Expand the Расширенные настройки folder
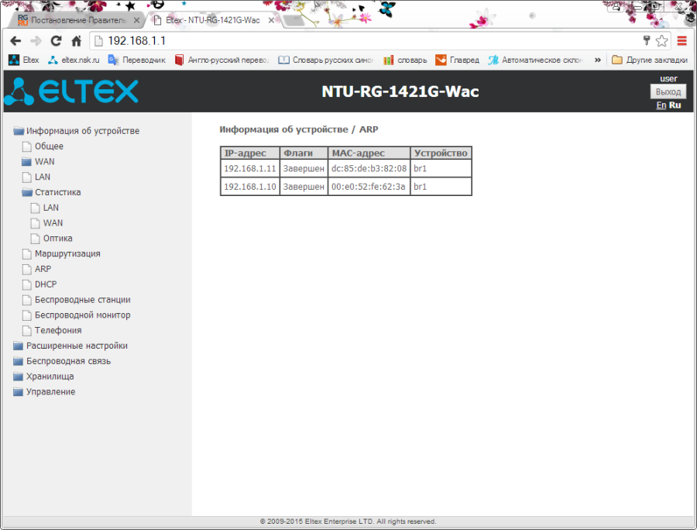Screen dimensions: 697x530 (x=70, y=346)
